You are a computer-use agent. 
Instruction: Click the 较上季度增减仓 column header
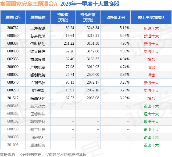(x=151, y=17)
